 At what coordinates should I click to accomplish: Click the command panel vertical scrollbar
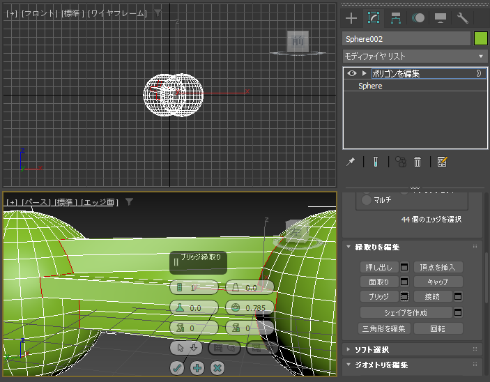[487, 278]
